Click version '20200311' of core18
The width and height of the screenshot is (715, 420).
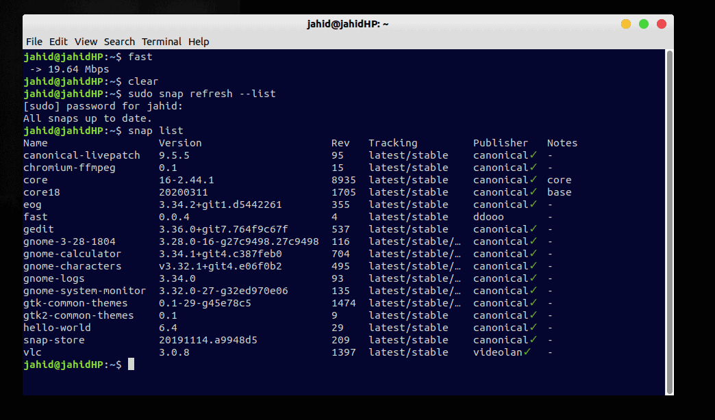pyautogui.click(x=184, y=192)
